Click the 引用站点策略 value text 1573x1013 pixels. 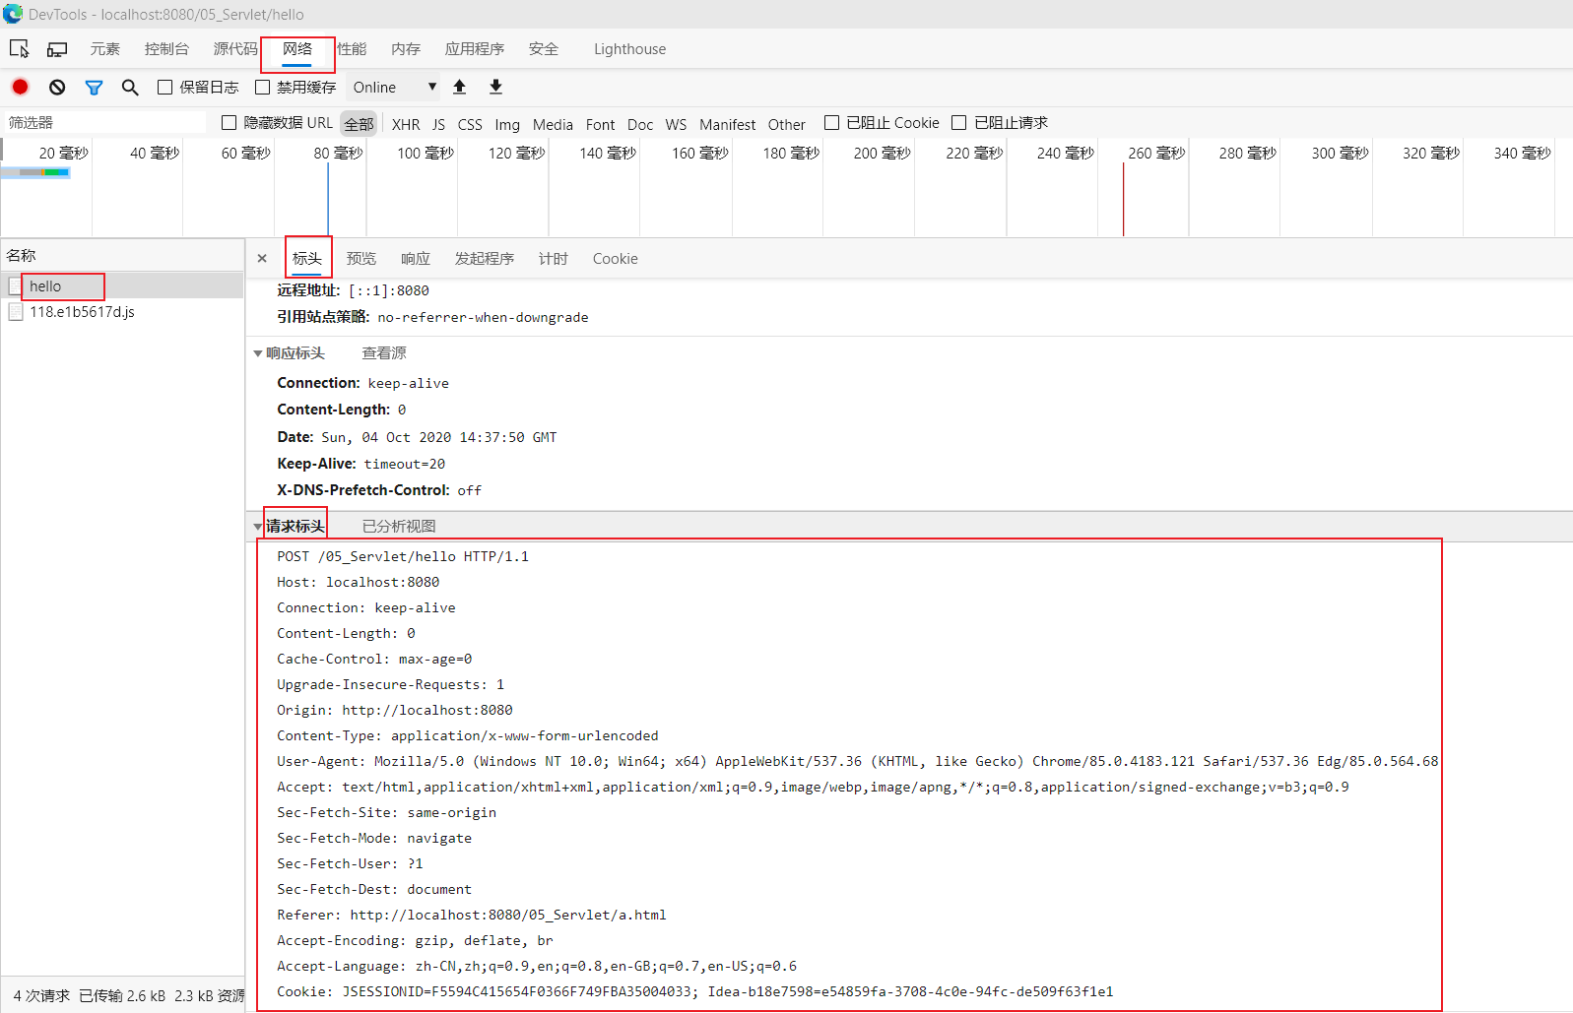point(483,317)
